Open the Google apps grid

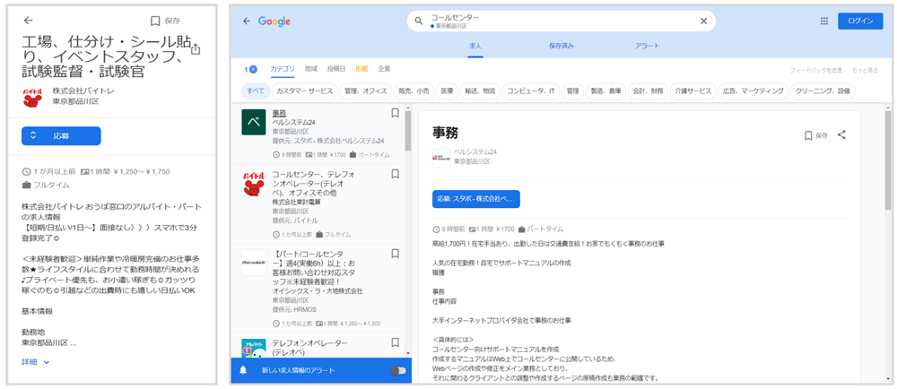tap(823, 22)
